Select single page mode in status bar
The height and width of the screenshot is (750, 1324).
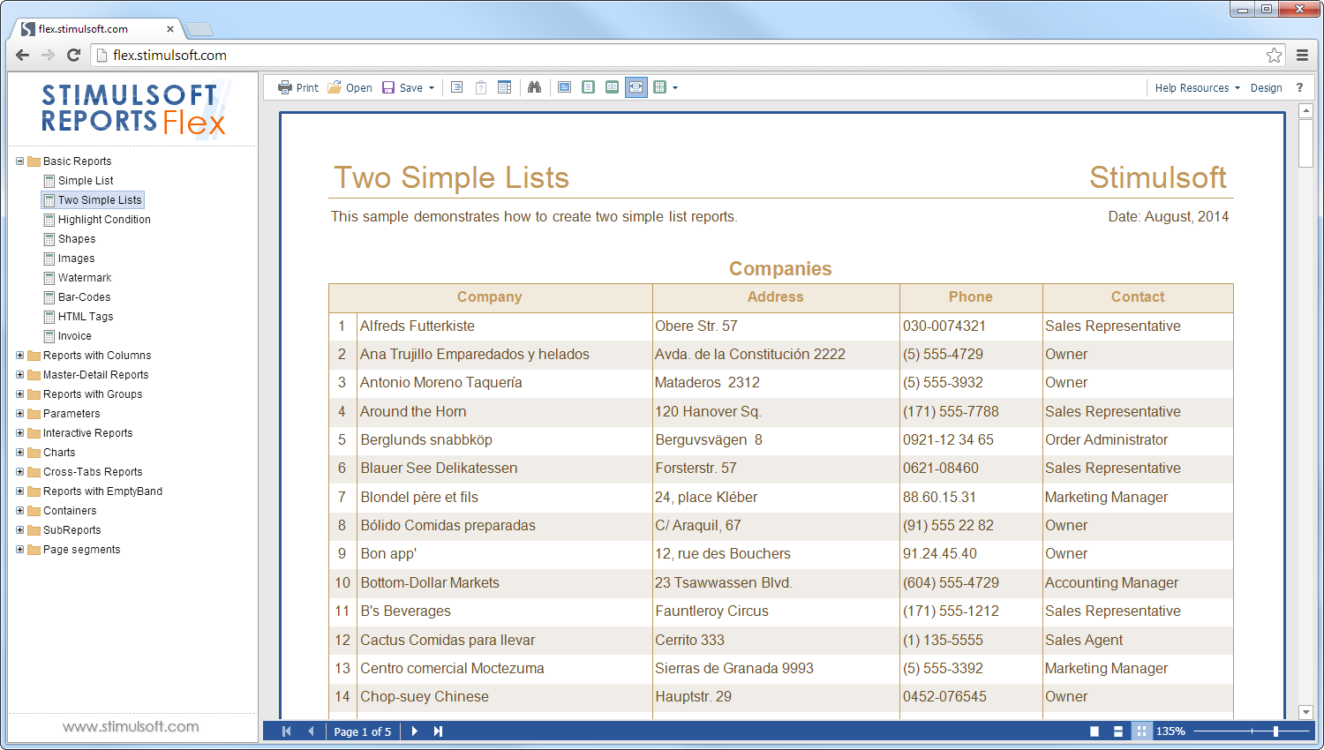click(1095, 731)
